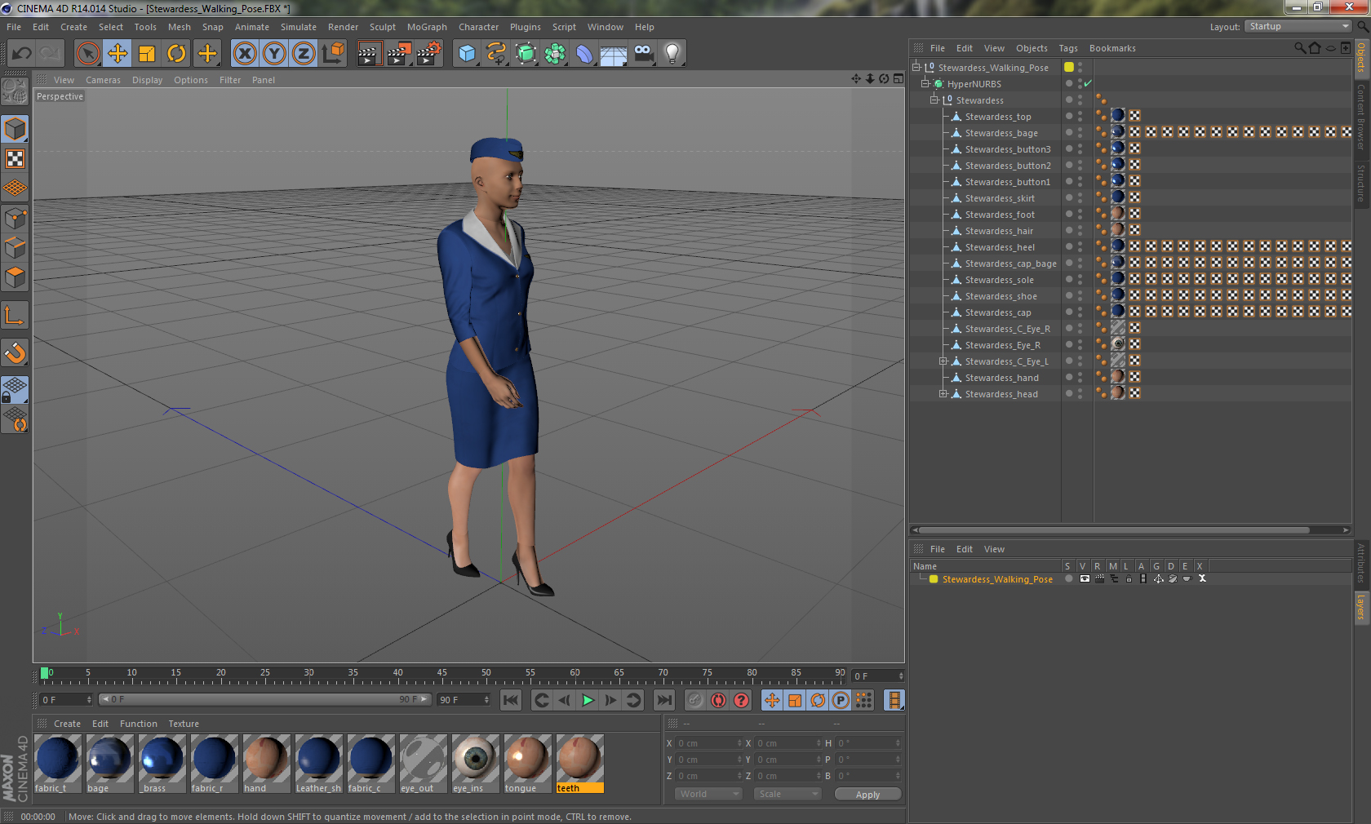The width and height of the screenshot is (1371, 824).
Task: Click Apply in coordinates panel
Action: click(x=867, y=794)
